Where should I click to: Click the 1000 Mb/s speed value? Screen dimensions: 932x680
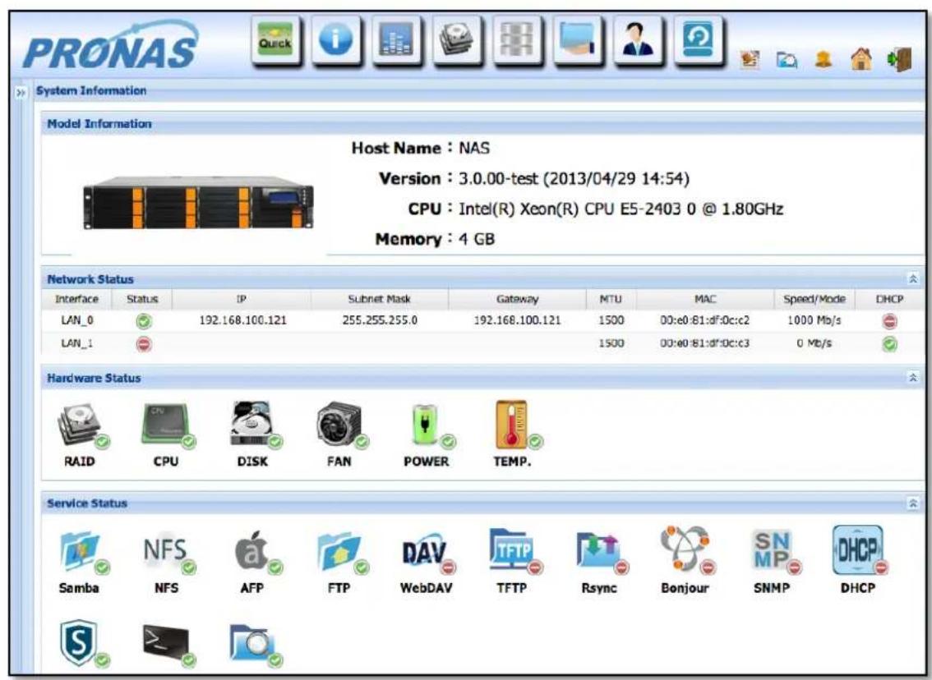coord(814,320)
